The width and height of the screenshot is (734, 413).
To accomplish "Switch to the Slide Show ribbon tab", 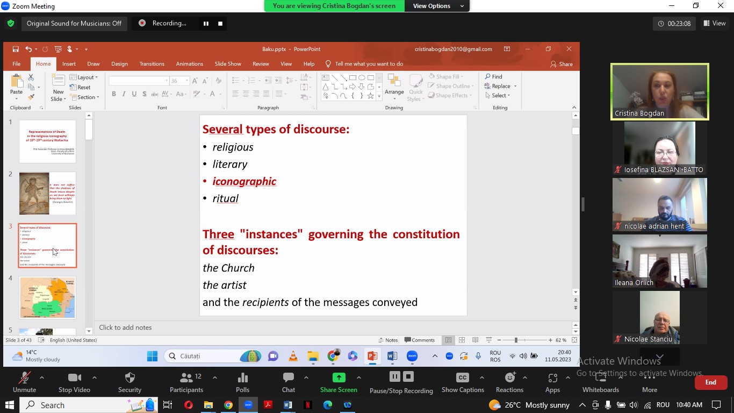I will coord(228,64).
